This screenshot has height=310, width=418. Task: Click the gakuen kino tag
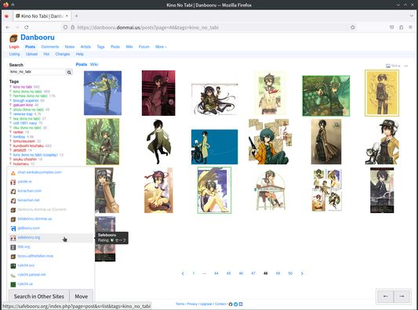tap(23, 105)
